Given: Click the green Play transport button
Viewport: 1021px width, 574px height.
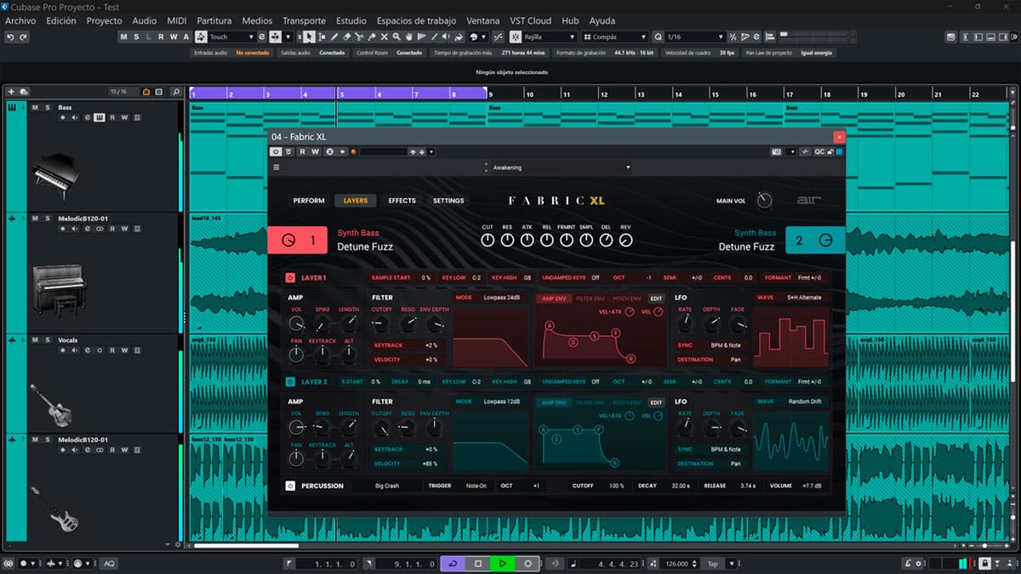Looking at the screenshot, I should tap(503, 563).
